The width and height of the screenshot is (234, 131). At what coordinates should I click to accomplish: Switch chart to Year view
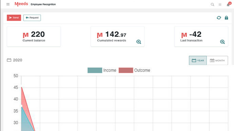(198, 60)
